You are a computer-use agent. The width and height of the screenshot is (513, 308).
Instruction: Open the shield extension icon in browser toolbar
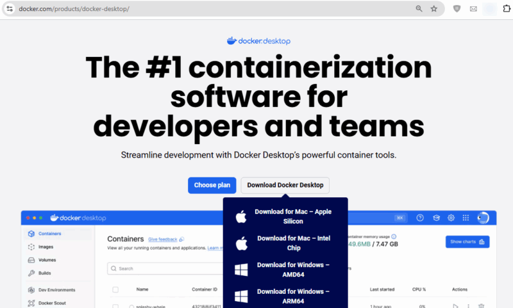coord(457,9)
